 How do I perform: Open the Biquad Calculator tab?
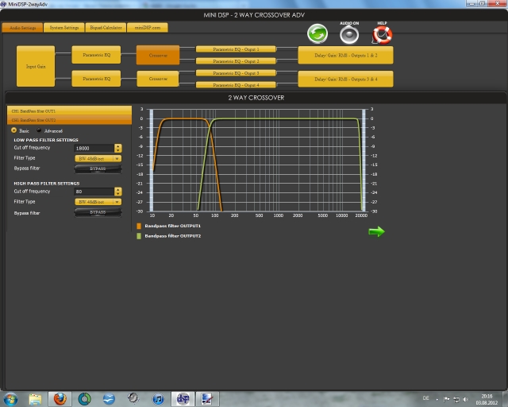coord(106,28)
